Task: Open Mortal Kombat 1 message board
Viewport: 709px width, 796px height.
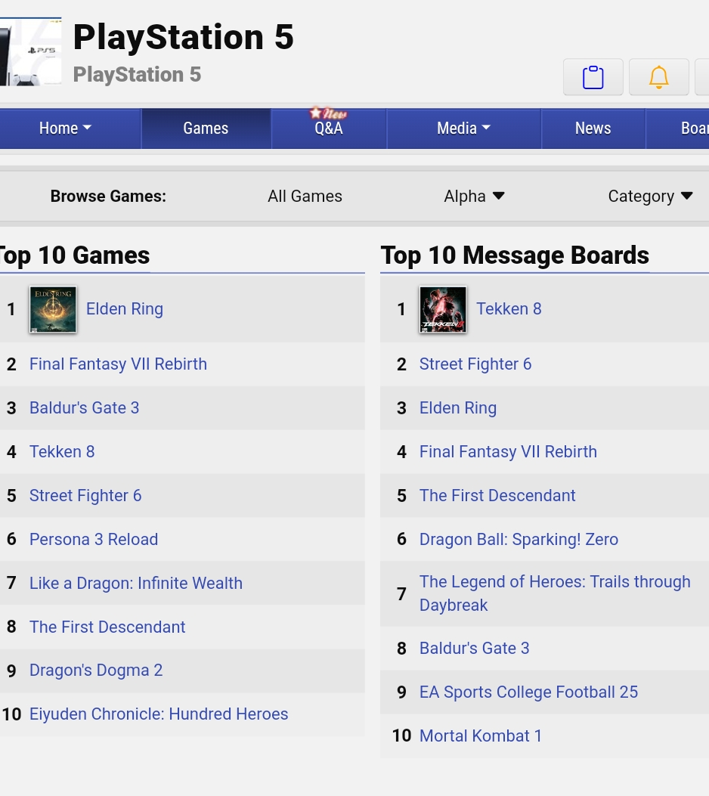Action: coord(481,736)
